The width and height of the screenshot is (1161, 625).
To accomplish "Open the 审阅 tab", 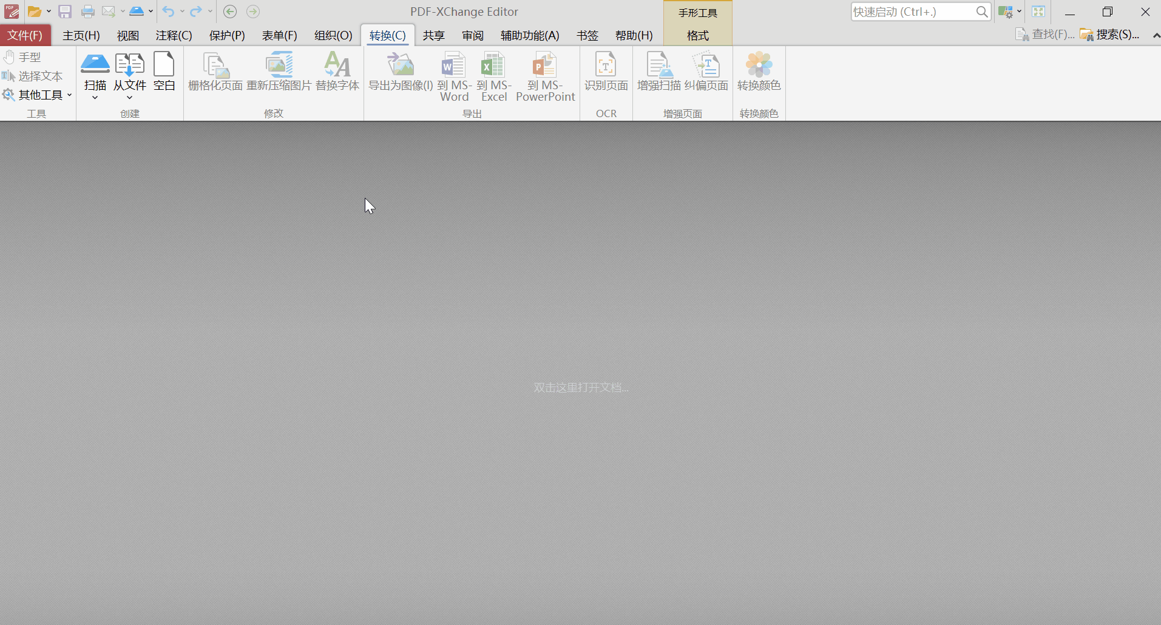I will pyautogui.click(x=473, y=35).
